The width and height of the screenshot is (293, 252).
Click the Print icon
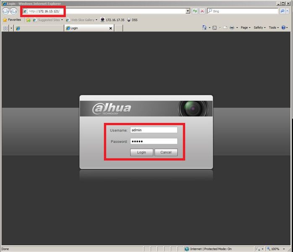232,28
